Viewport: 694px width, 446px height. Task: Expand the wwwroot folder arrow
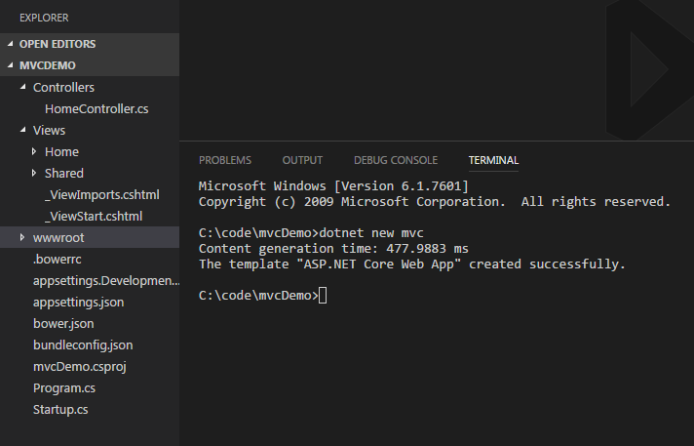(22, 237)
